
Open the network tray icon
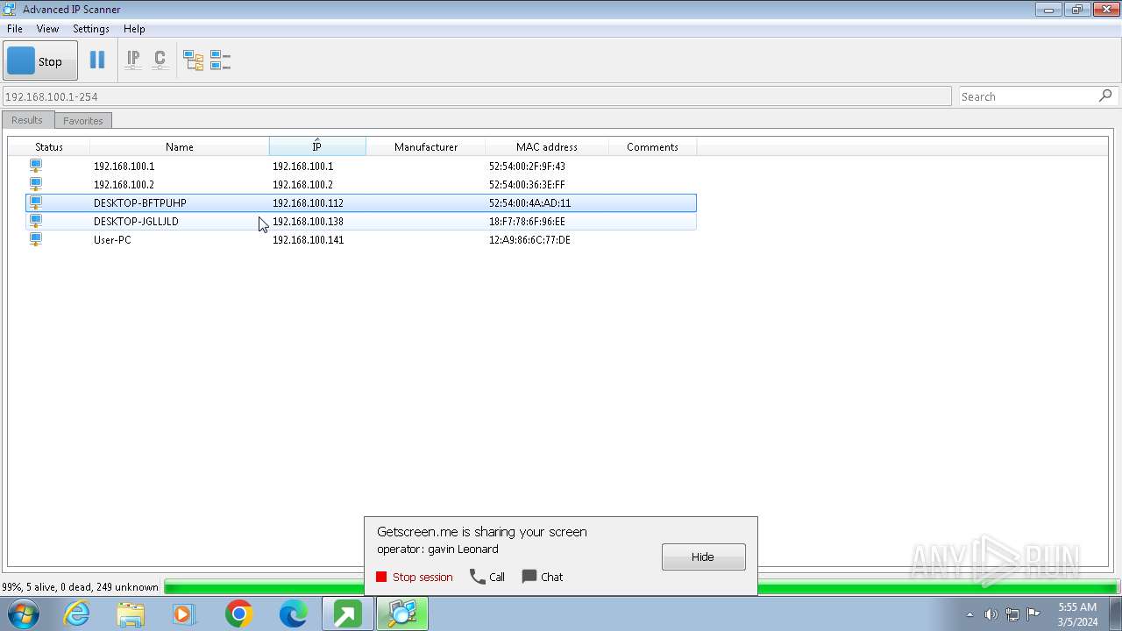tap(1012, 614)
